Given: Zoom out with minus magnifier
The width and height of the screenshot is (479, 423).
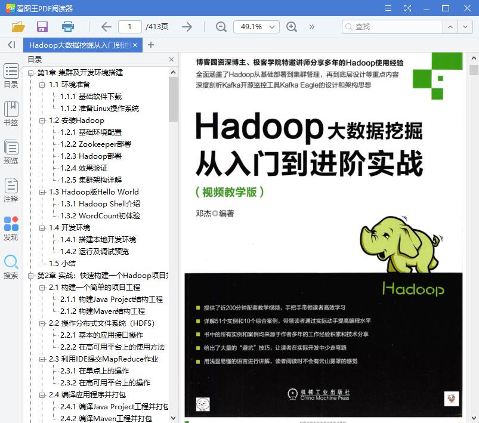Looking at the screenshot, I should (x=221, y=27).
